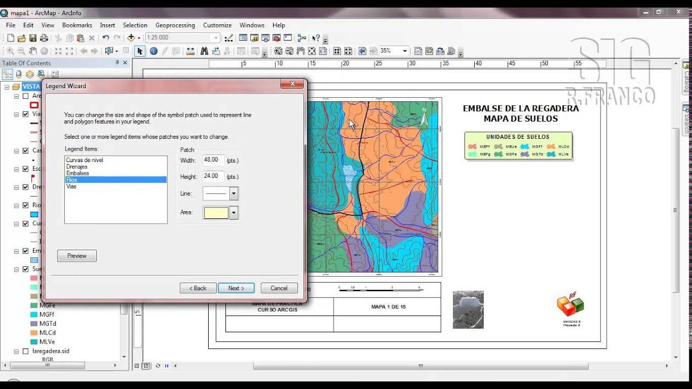Viewport: 692px width, 389px height.
Task: Uncheck the Vias layer checkbox
Action: pos(25,114)
